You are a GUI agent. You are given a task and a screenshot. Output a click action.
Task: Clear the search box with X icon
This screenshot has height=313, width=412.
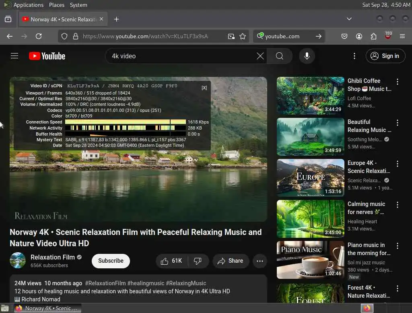260,56
